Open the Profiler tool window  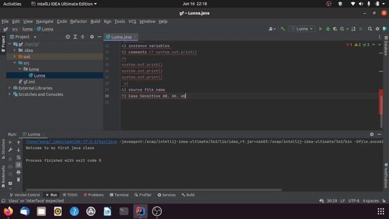pyautogui.click(x=143, y=195)
